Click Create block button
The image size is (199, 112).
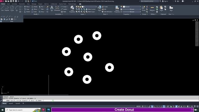105,7
